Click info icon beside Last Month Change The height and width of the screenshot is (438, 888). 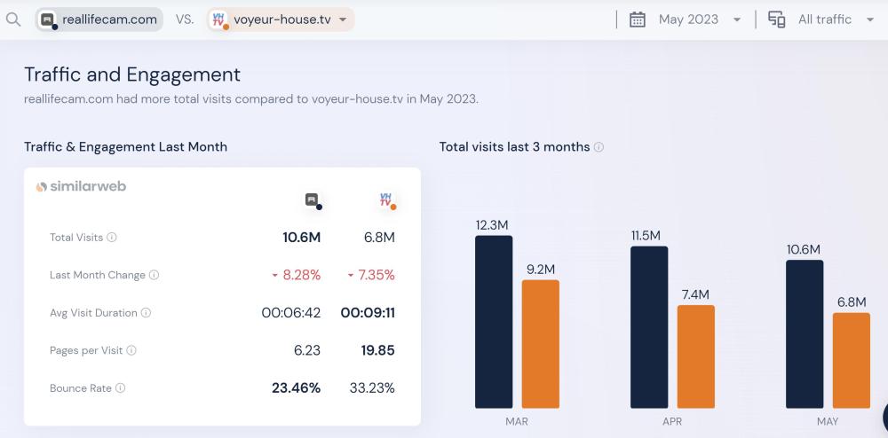(x=154, y=276)
